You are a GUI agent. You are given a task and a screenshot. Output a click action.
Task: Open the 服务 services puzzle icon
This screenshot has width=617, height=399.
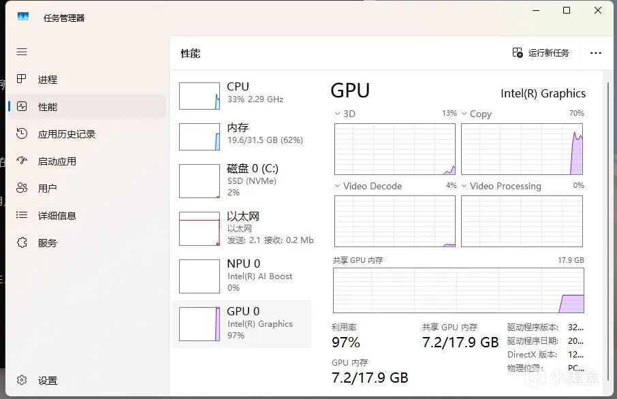22,243
